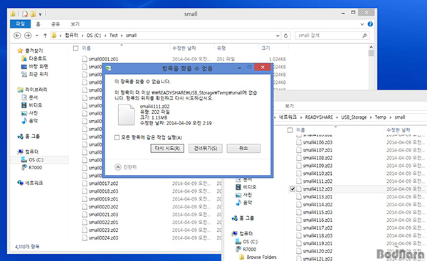
Task: Select 최근 위치 in left navigation pane
Action: pyautogui.click(x=38, y=74)
